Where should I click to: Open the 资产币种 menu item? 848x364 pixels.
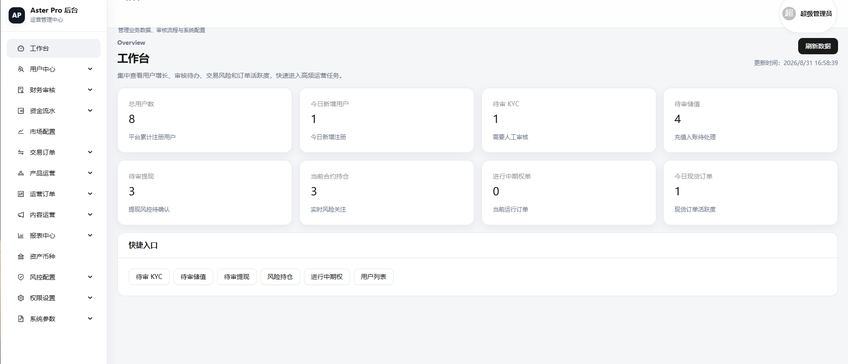pyautogui.click(x=53, y=256)
